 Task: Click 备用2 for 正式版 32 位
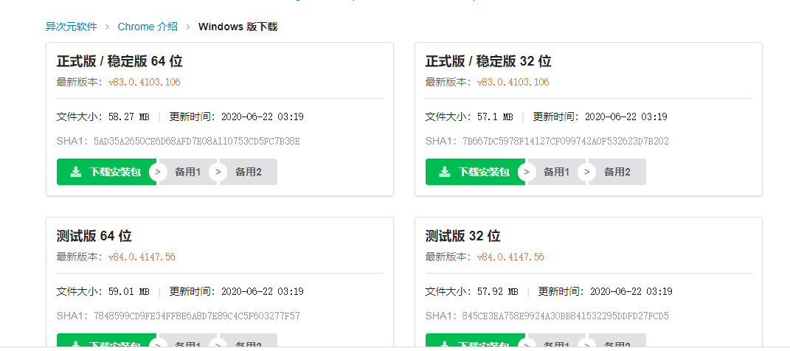point(617,173)
